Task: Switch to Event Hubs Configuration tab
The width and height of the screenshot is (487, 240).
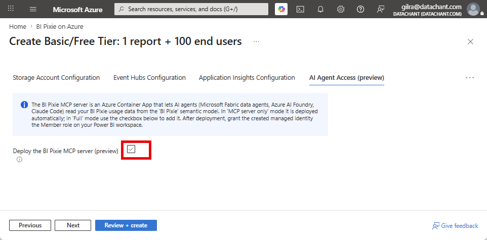Action: click(x=149, y=77)
